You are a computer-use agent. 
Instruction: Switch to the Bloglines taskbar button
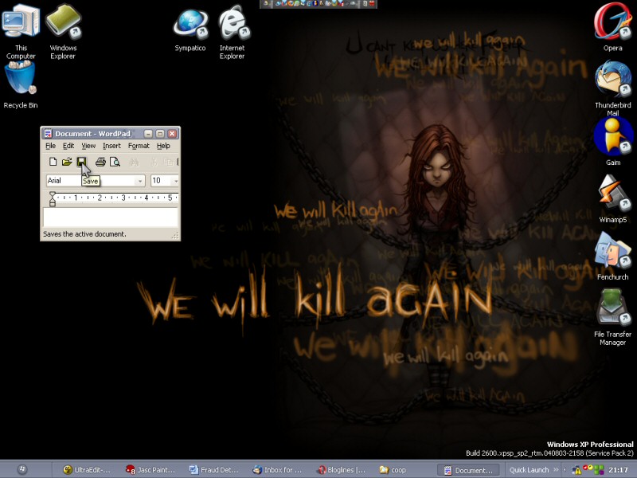pos(341,470)
